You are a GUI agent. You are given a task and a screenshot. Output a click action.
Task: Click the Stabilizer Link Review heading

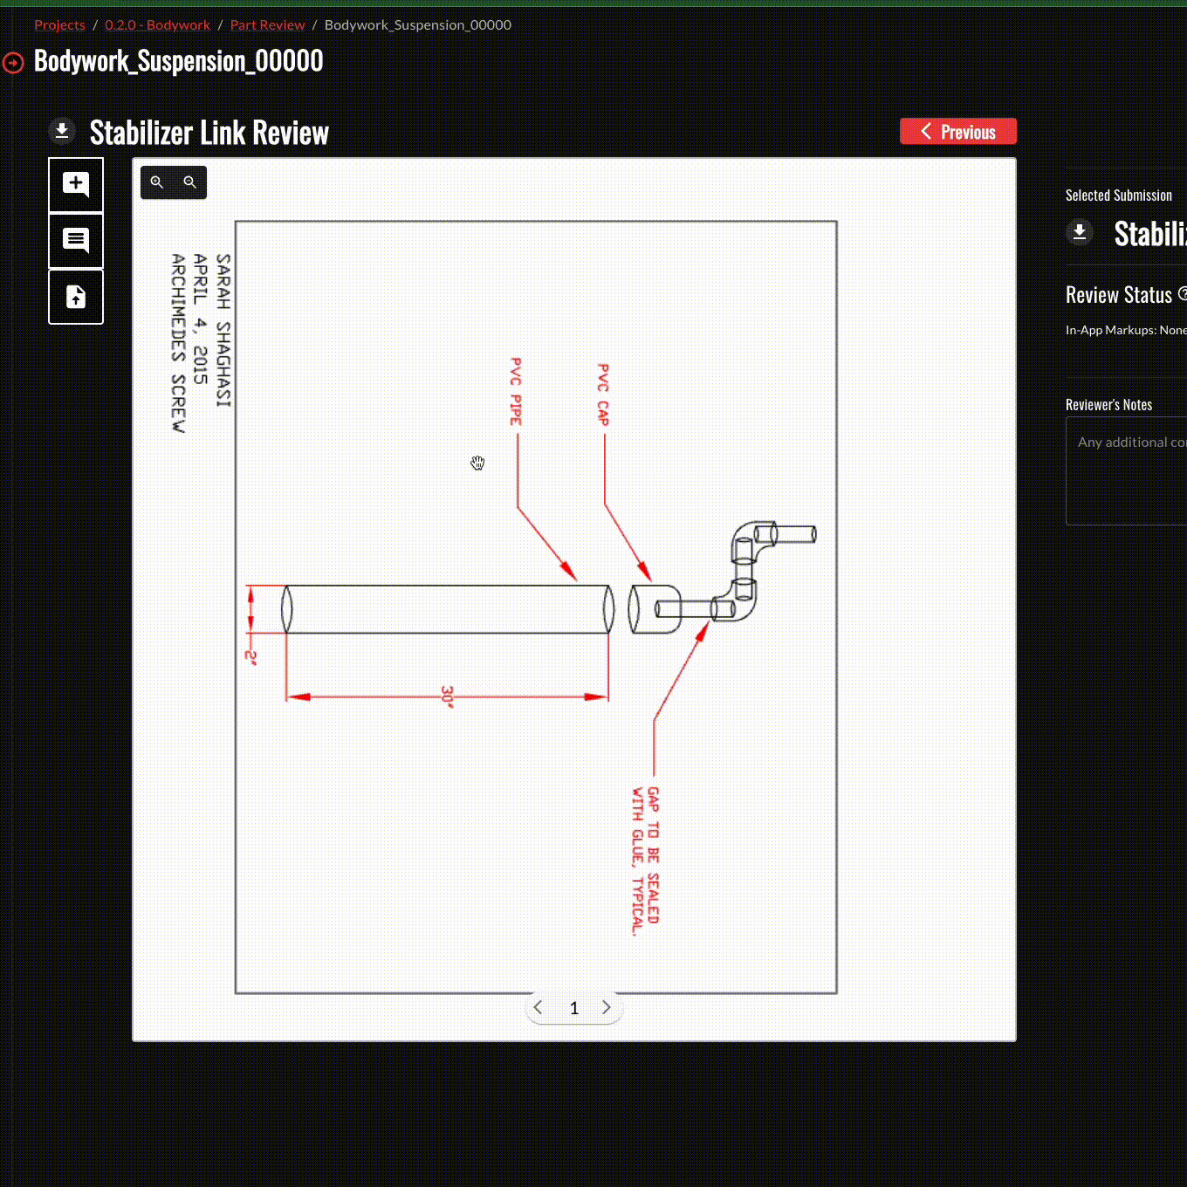(209, 133)
